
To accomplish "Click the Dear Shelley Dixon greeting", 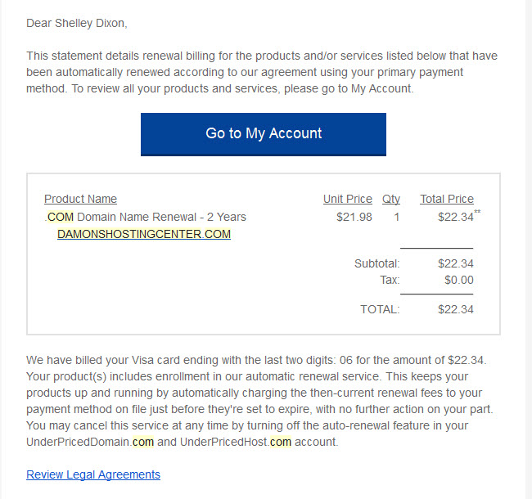I will point(77,23).
